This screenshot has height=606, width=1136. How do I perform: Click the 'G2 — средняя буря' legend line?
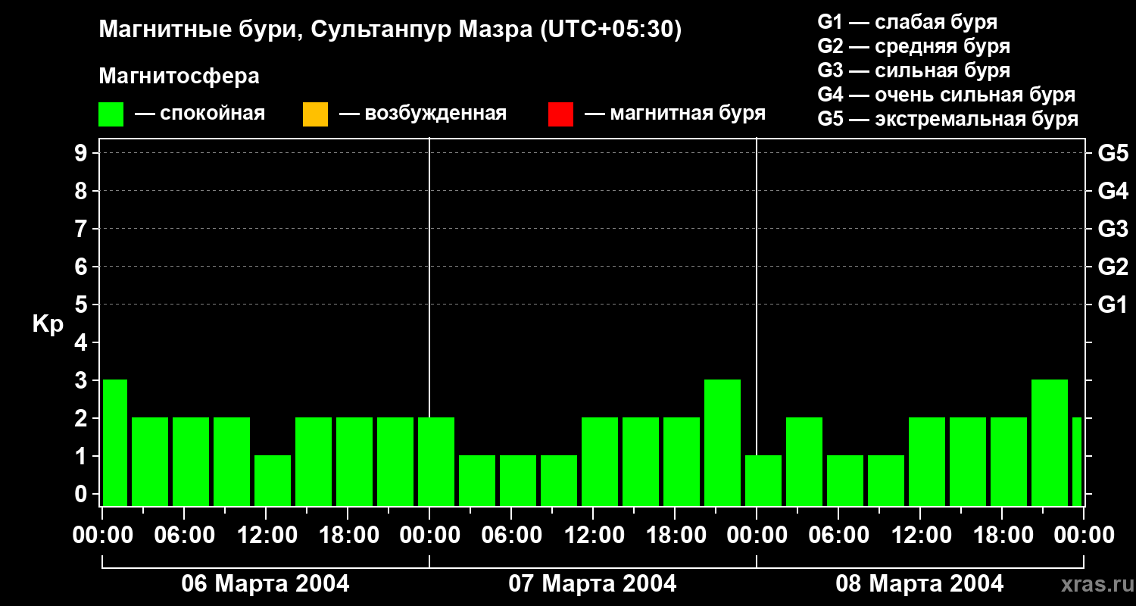913,46
